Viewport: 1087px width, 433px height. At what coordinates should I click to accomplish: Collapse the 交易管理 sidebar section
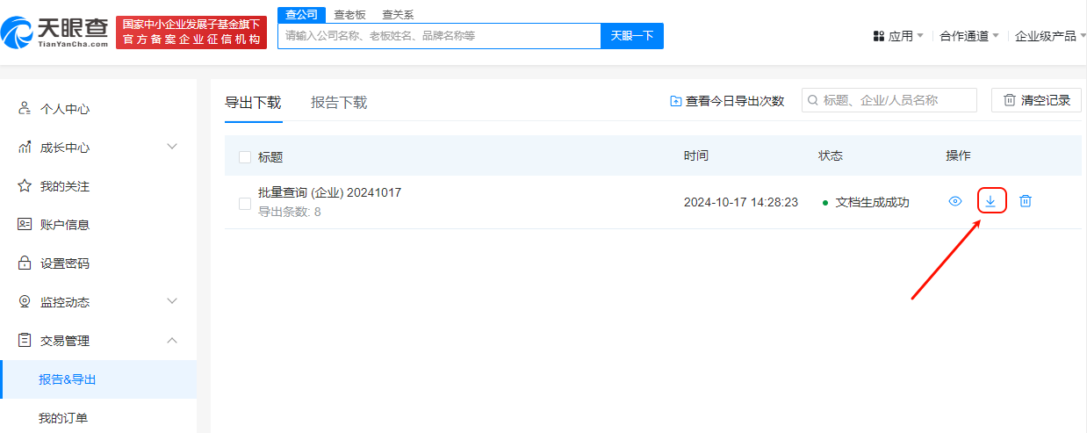(x=172, y=340)
